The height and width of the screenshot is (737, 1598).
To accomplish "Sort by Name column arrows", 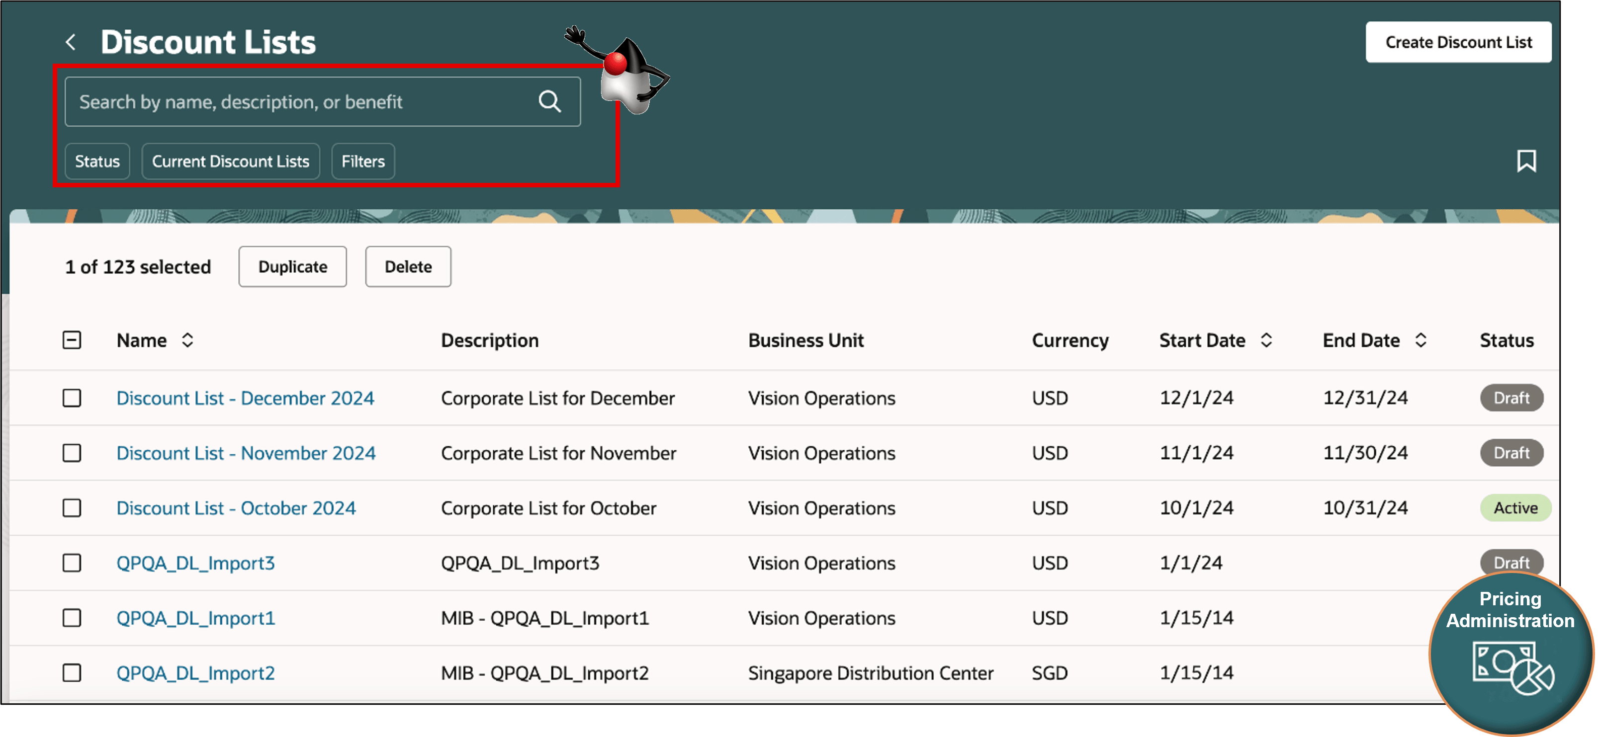I will [187, 340].
